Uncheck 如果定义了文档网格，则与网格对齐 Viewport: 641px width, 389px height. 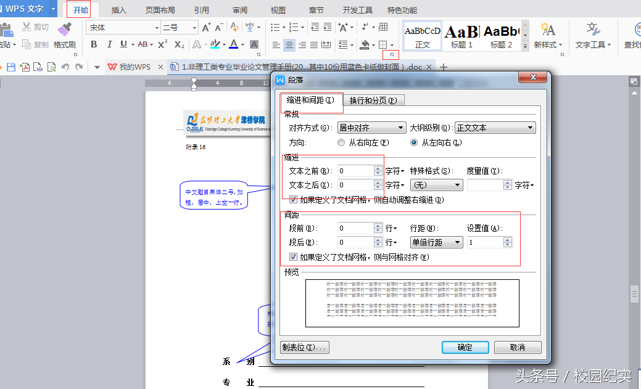coord(293,256)
